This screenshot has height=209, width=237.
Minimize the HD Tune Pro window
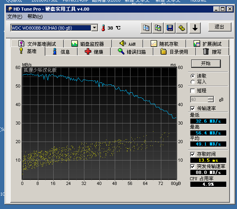(216, 9)
